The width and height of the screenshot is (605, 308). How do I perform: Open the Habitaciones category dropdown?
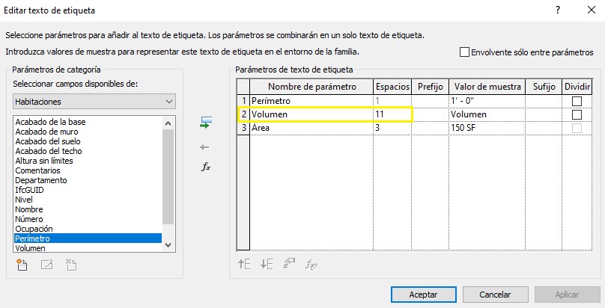(x=94, y=102)
